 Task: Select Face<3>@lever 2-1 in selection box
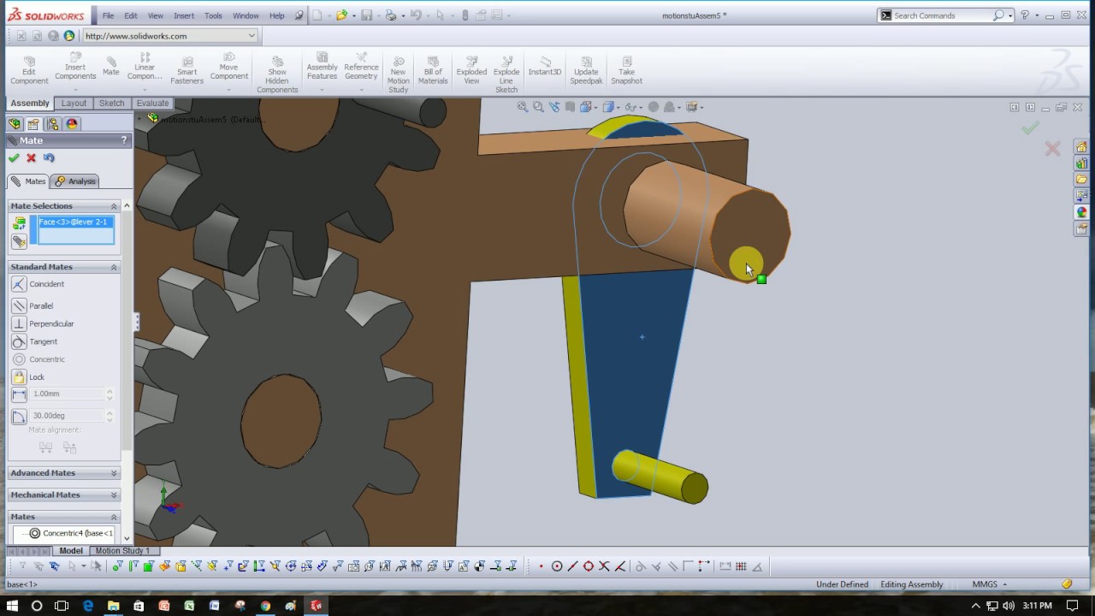click(73, 222)
